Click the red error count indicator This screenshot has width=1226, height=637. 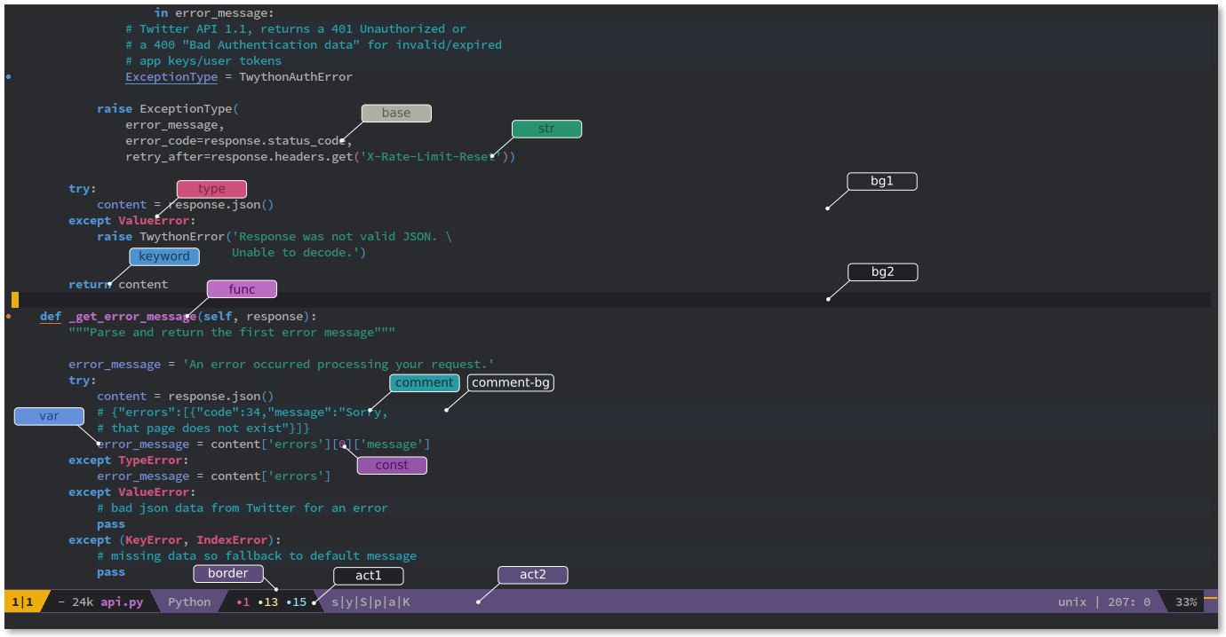point(243,602)
